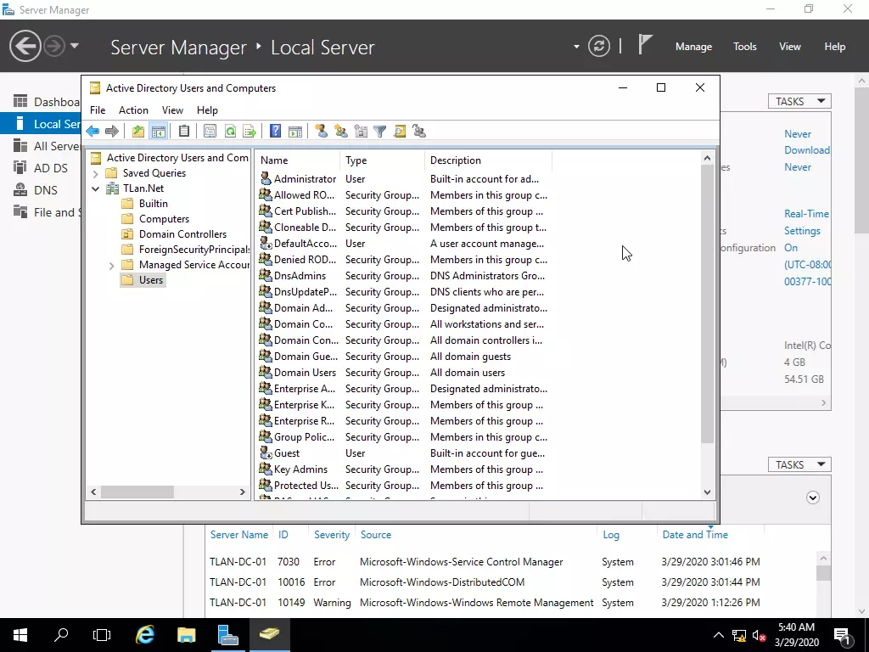Click object list vertical scrollbar down arrow
869x652 pixels.
pyautogui.click(x=707, y=492)
